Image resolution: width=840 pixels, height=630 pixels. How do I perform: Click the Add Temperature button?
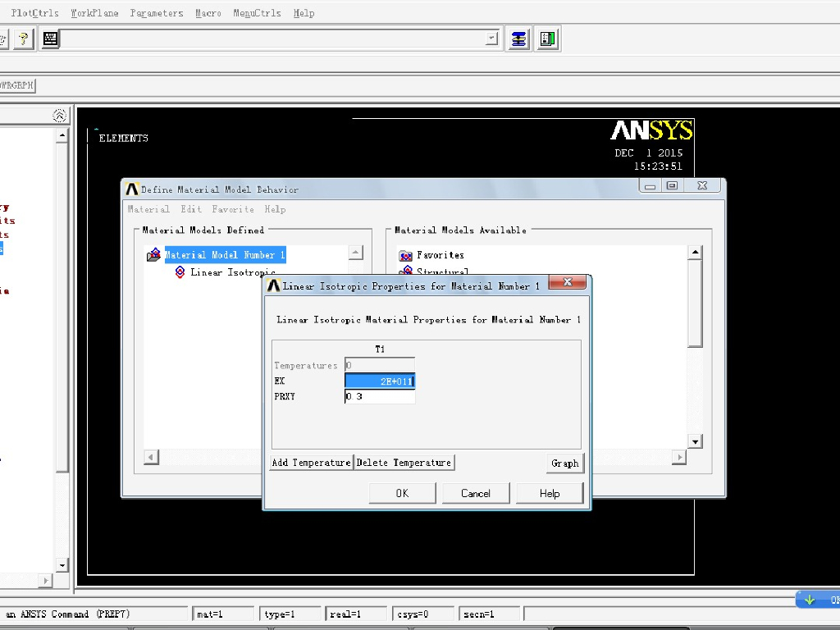[x=311, y=463]
